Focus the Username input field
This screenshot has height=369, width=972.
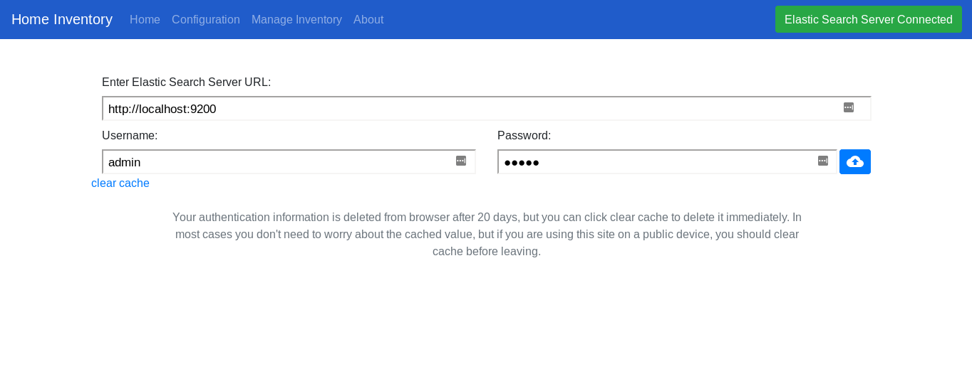[289, 162]
